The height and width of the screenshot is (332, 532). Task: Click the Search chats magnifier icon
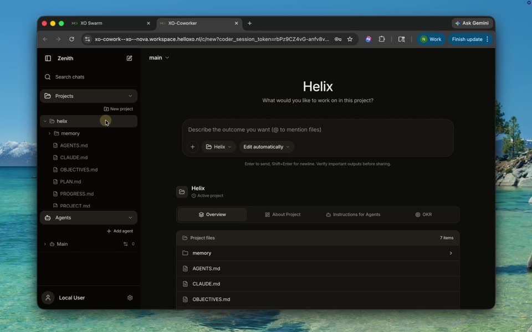click(x=48, y=77)
